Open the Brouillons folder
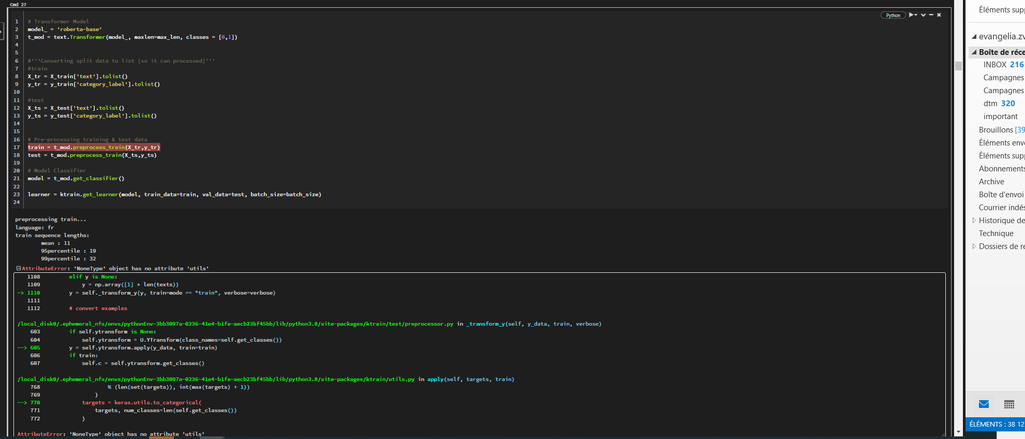 [1002, 130]
